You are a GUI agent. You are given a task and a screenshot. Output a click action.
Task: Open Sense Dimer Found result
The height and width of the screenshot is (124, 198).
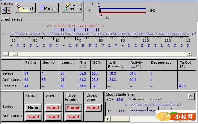(x=53, y=107)
